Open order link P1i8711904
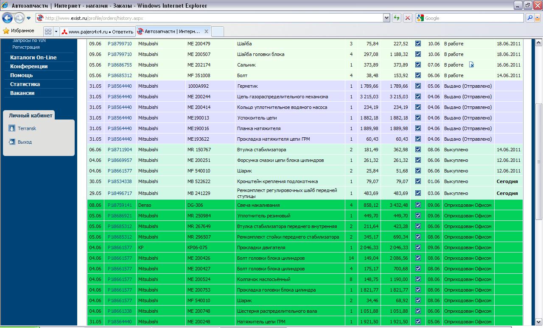The image size is (543, 328). click(120, 150)
